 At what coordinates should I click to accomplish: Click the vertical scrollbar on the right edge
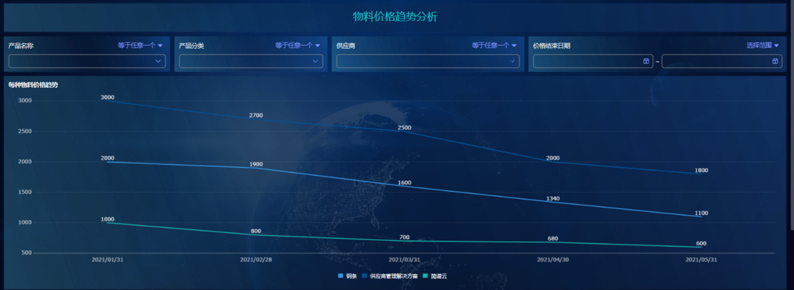tap(792, 116)
